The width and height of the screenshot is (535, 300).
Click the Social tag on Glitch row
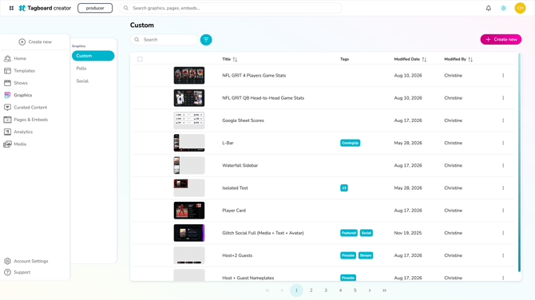[x=366, y=233]
